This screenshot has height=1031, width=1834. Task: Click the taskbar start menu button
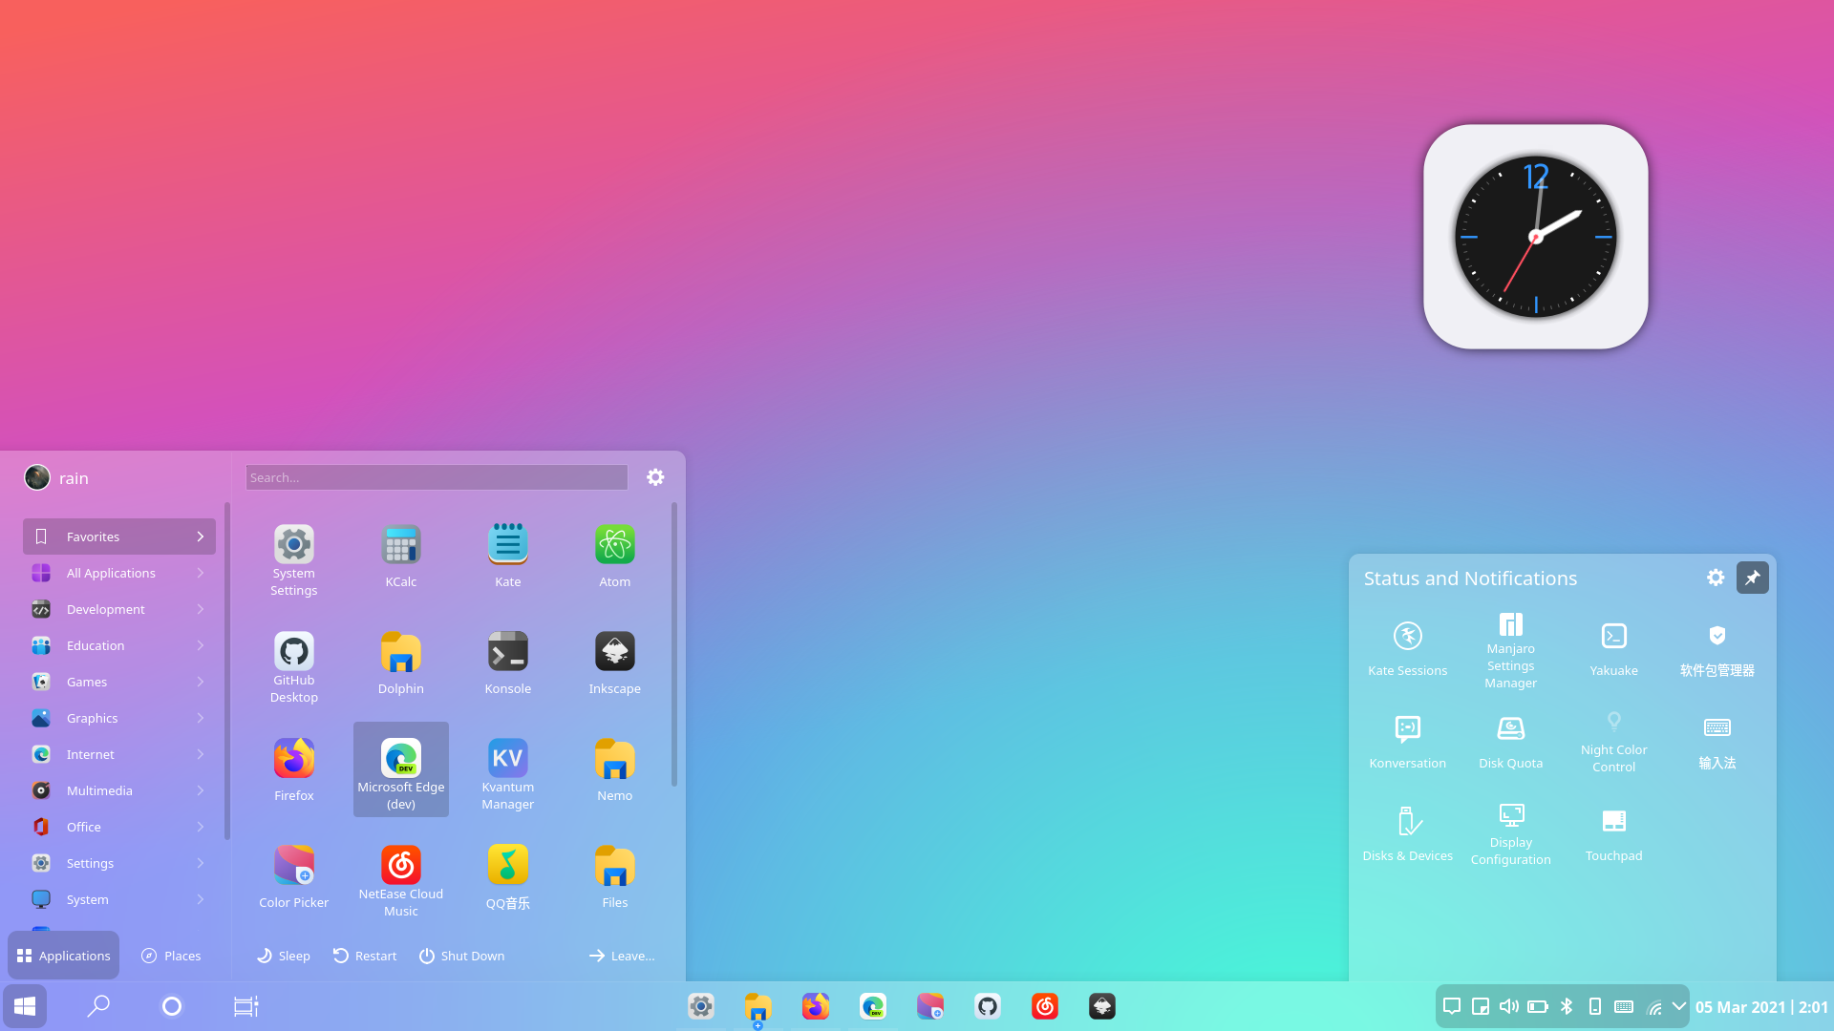pos(25,1006)
